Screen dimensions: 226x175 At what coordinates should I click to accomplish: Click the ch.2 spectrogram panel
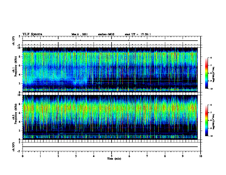[x=110, y=117]
